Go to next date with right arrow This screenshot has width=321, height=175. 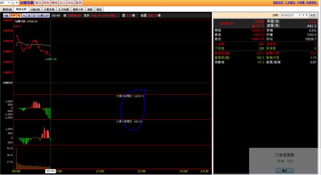(306, 15)
